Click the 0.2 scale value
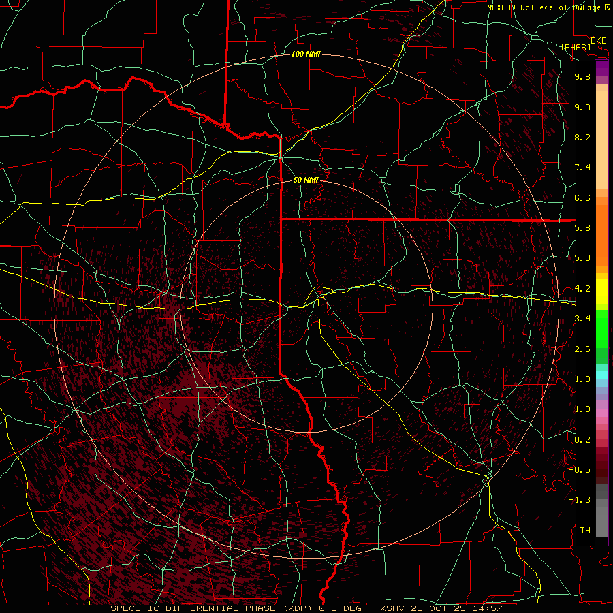 [x=582, y=440]
